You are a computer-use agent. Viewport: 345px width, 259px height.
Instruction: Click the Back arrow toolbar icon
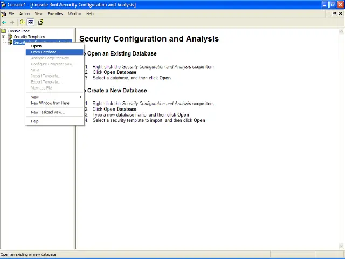(x=4, y=22)
